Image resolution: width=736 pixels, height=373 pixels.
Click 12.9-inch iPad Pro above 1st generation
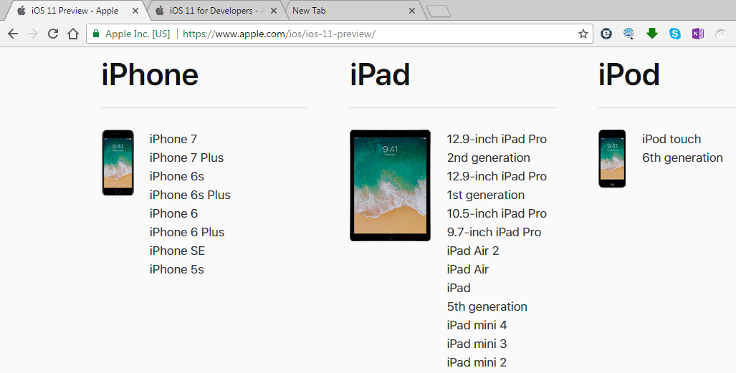point(497,176)
